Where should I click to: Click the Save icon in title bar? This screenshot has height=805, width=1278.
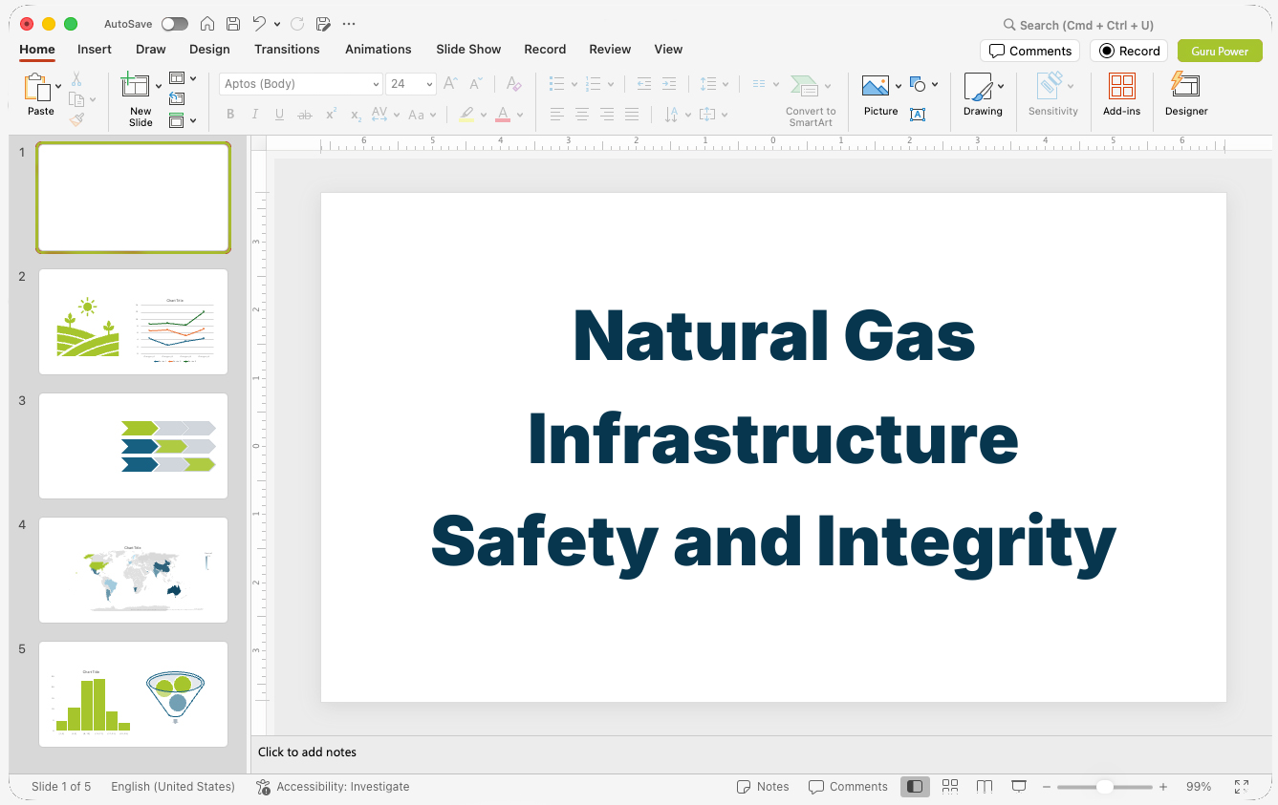(x=233, y=24)
